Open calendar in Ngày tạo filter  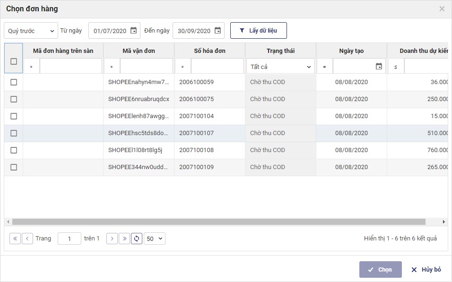point(379,67)
